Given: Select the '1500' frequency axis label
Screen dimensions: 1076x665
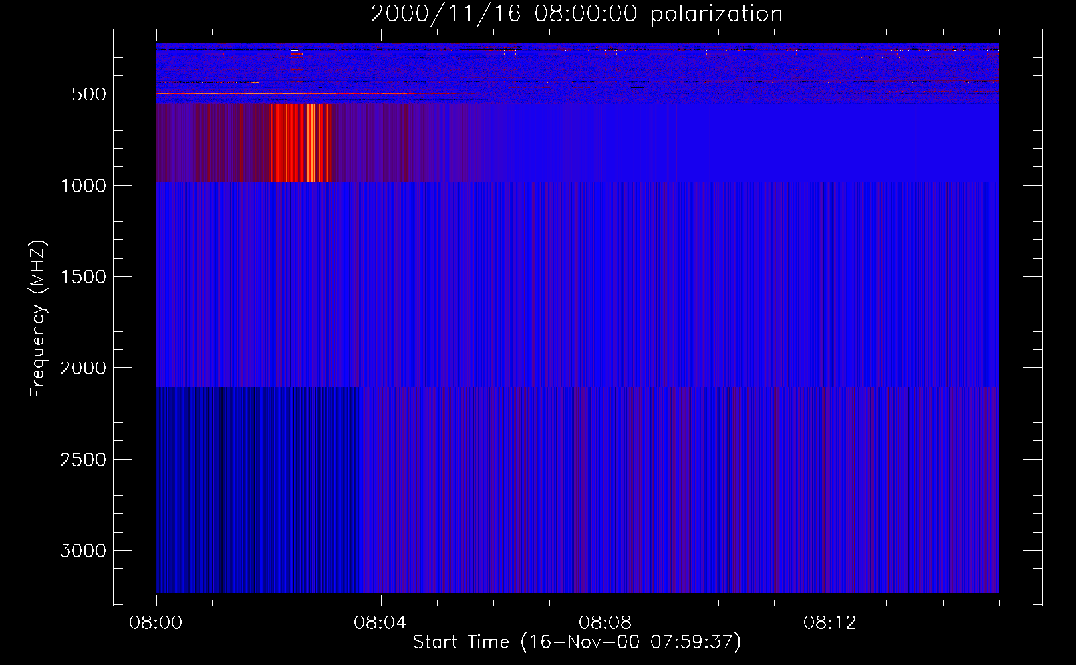Looking at the screenshot, I should coord(83,277).
